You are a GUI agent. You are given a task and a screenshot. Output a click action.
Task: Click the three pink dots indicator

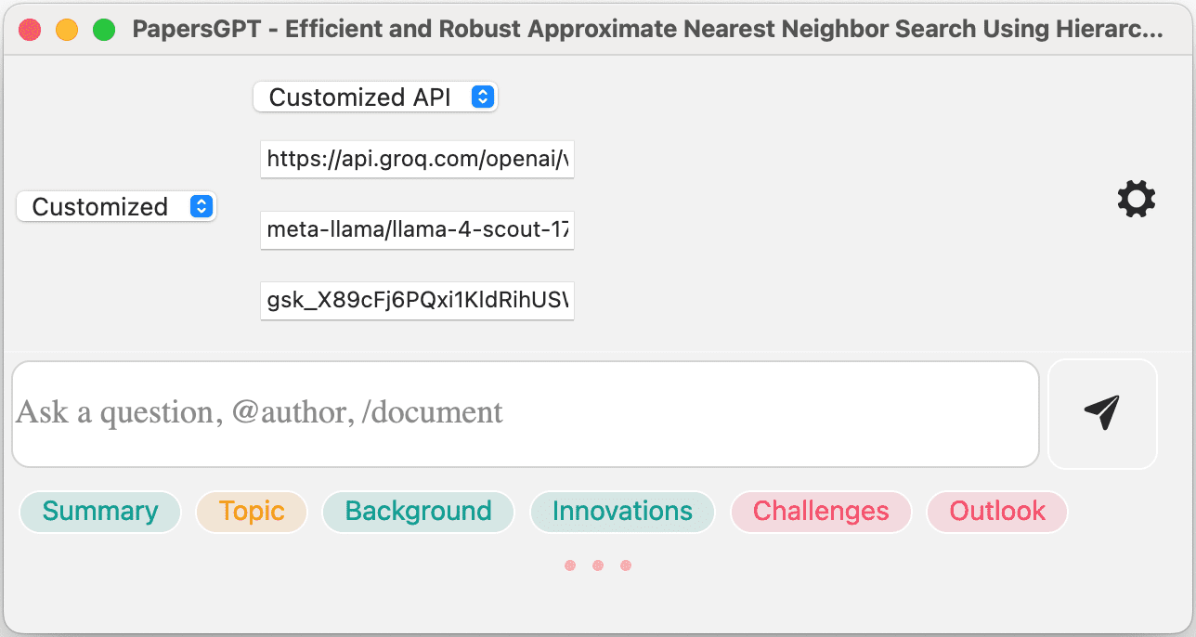tap(598, 565)
